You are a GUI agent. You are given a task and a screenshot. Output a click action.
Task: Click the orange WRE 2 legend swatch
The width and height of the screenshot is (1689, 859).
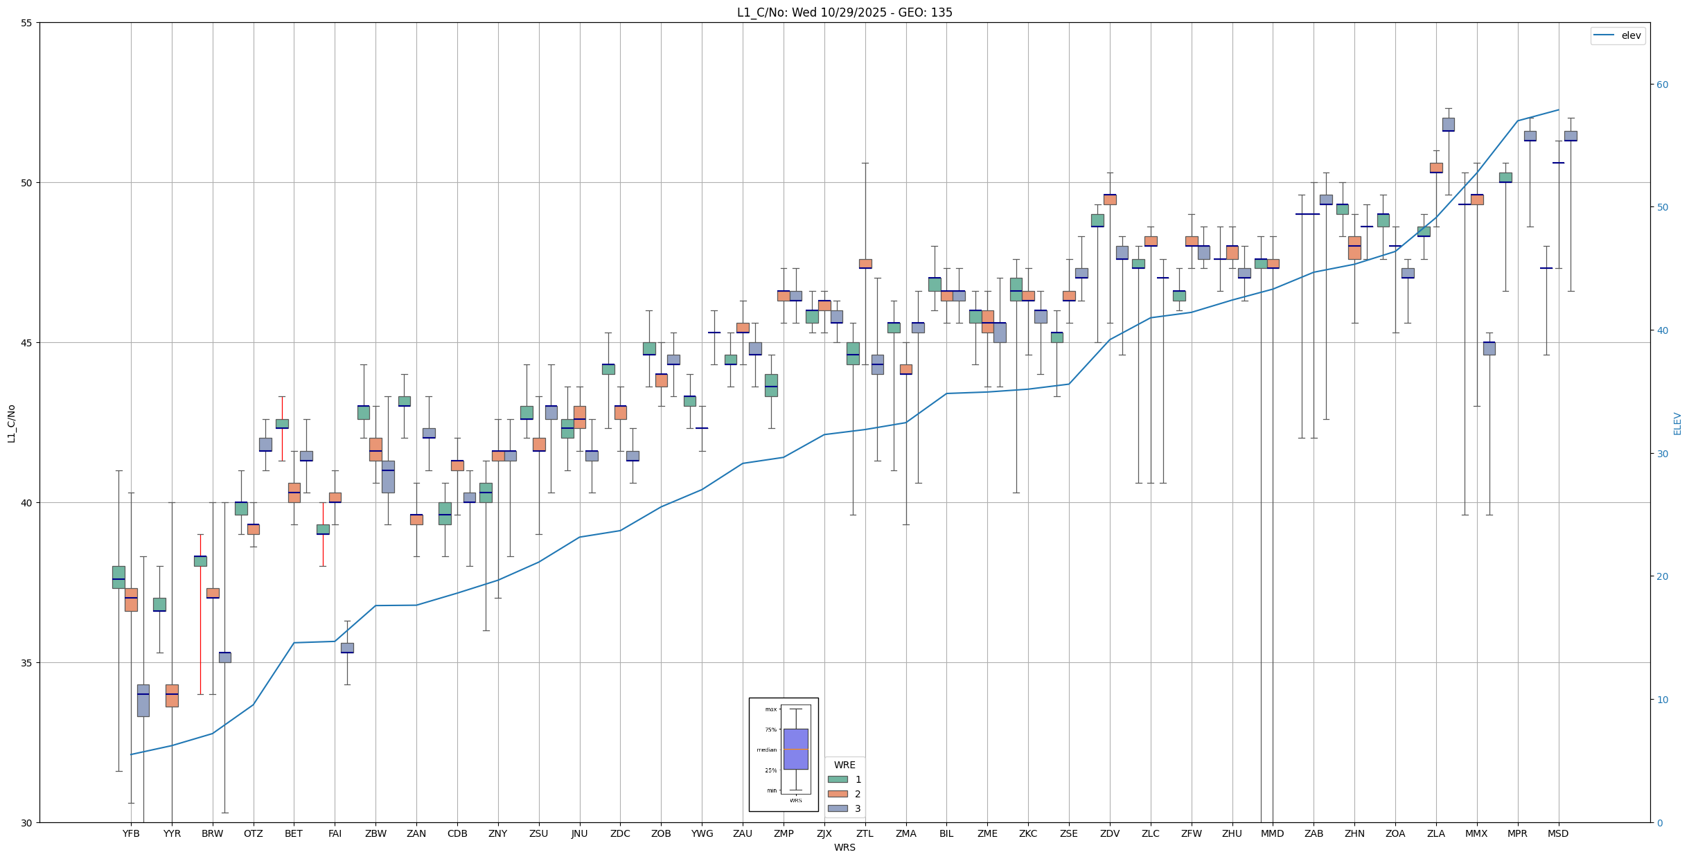click(x=838, y=794)
